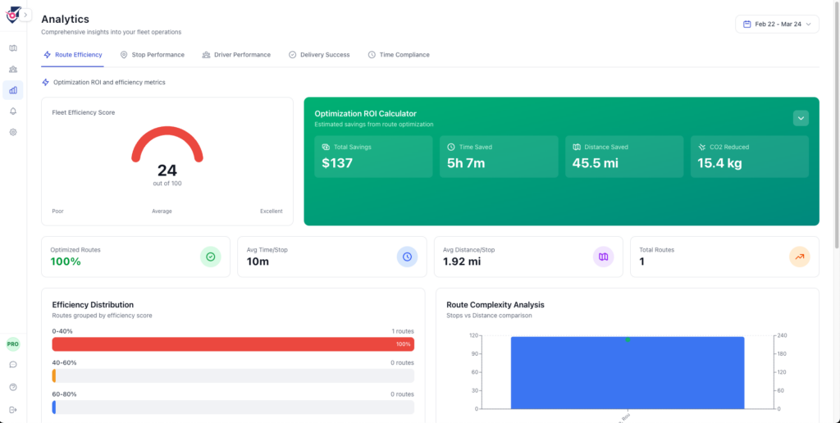Select the analytics bar chart sidebar icon

13,90
